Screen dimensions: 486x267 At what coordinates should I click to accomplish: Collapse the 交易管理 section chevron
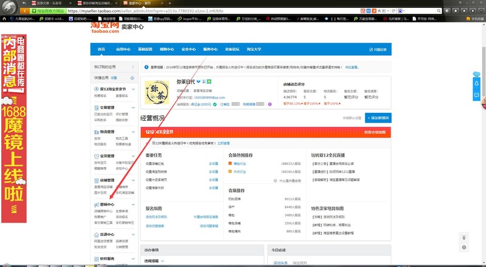pos(133,108)
